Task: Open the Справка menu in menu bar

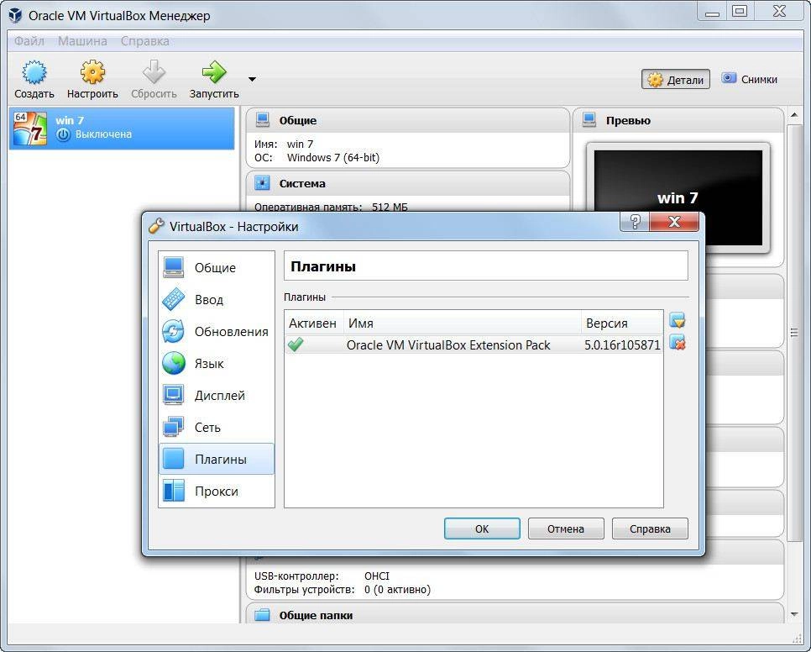Action: click(x=144, y=41)
